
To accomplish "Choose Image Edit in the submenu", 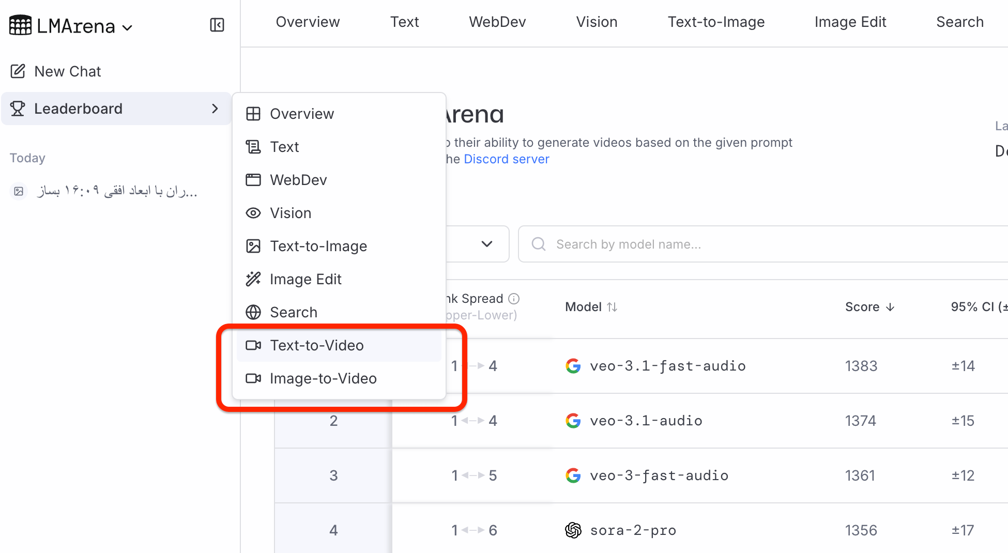I will (x=305, y=279).
